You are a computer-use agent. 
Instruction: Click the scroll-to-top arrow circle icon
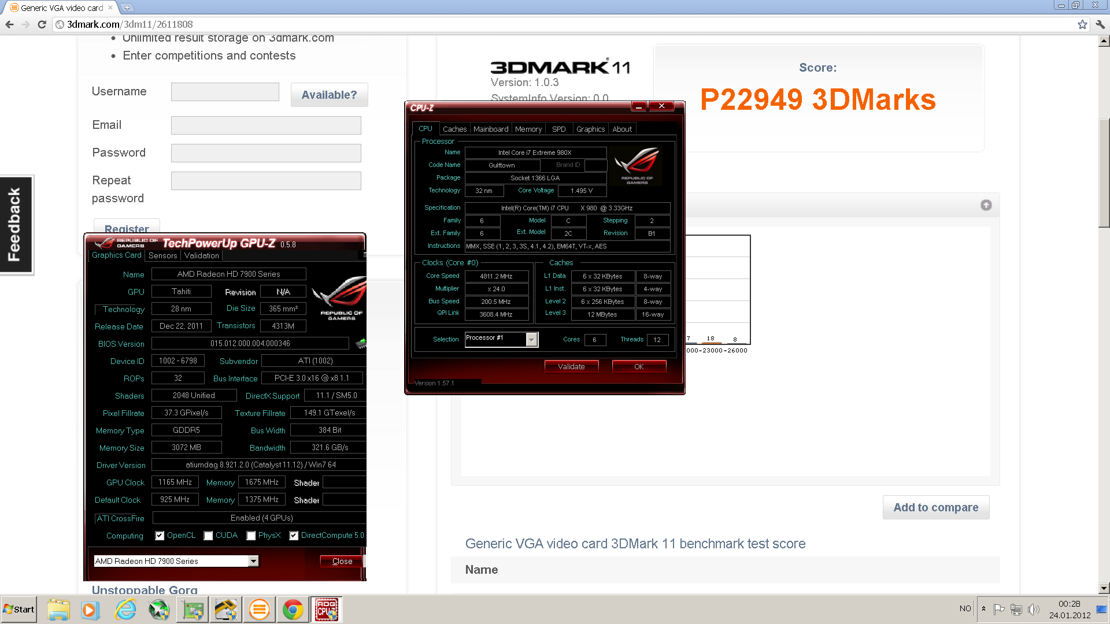tap(986, 205)
